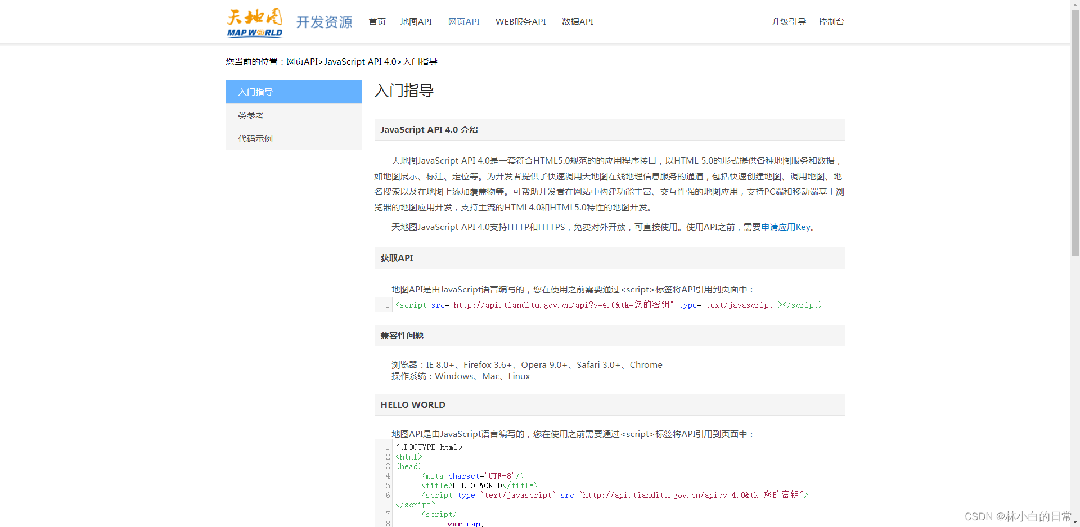Open the 地图API nav item
Image resolution: width=1080 pixels, height=527 pixels.
tap(416, 22)
